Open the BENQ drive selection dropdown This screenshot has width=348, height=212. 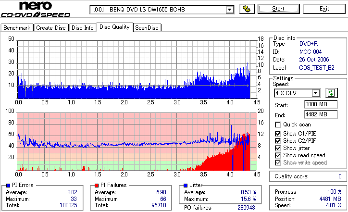pos(229,10)
